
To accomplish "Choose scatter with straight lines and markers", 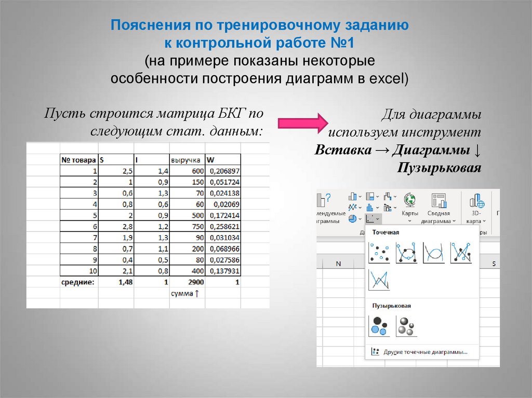I will (461, 253).
